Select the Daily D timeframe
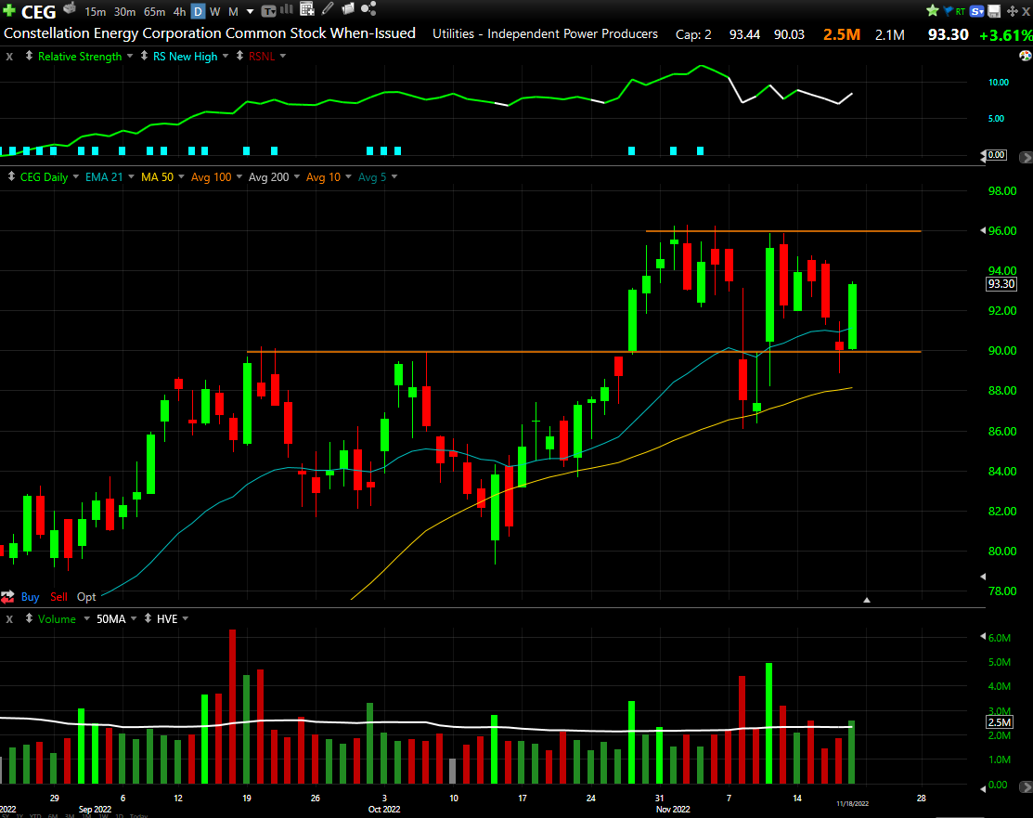Viewport: 1033px width, 818px height. point(198,12)
